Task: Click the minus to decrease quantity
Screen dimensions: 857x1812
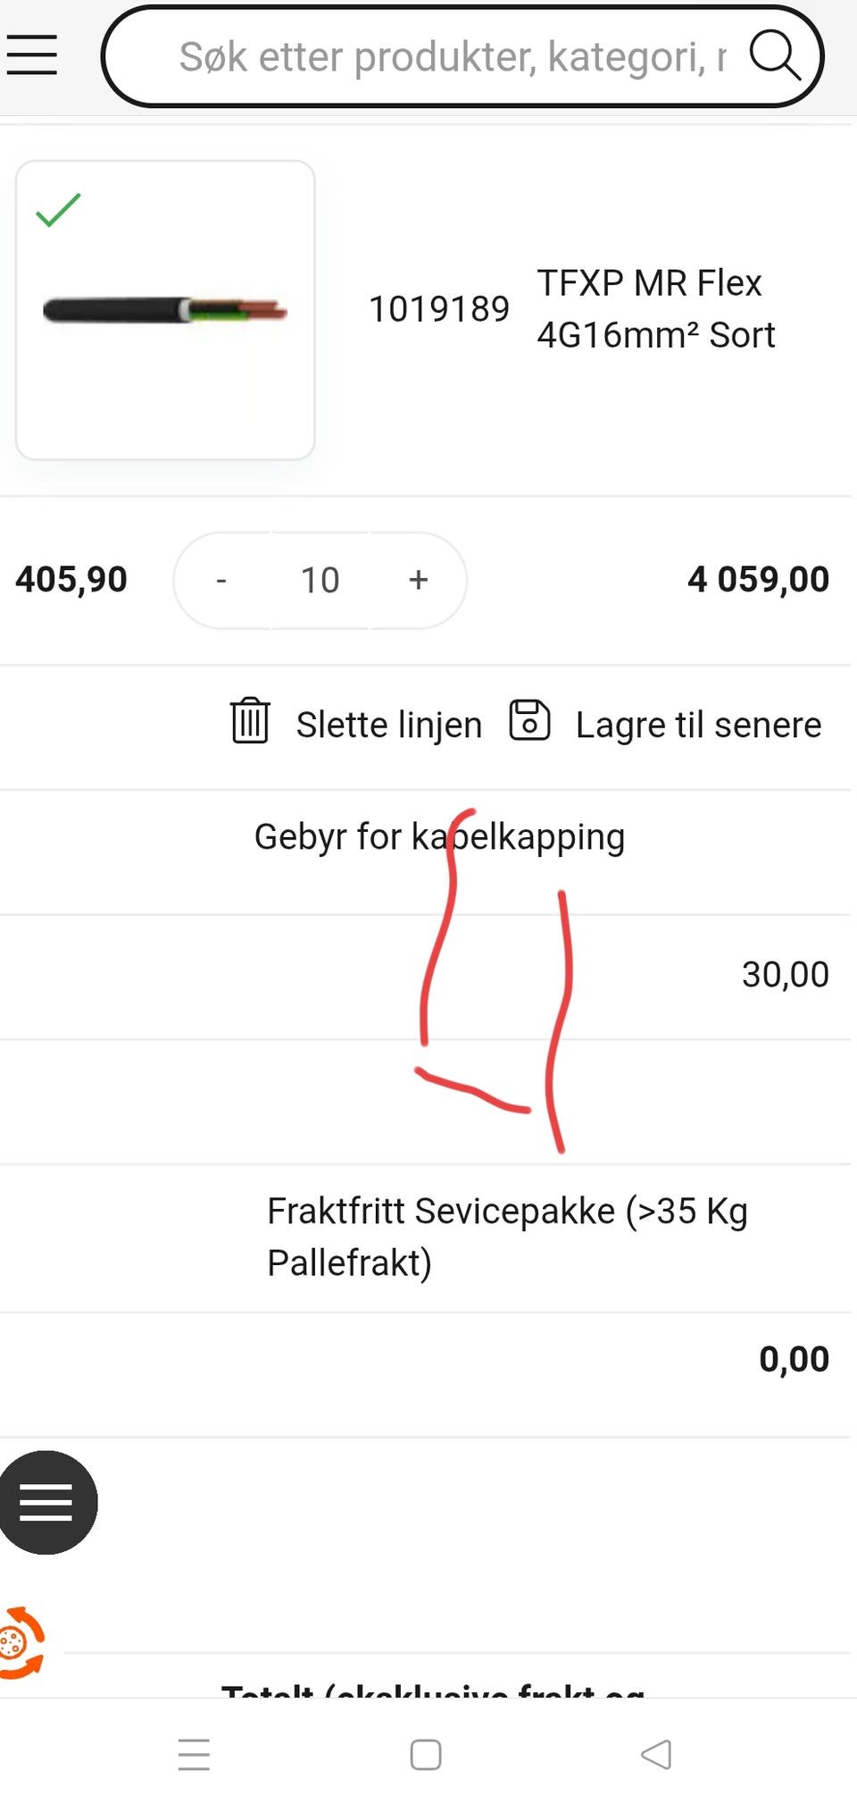Action: pos(220,580)
